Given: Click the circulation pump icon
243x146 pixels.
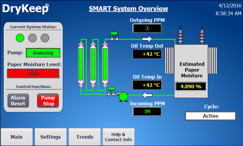Looking at the screenshot, I should [123, 96].
